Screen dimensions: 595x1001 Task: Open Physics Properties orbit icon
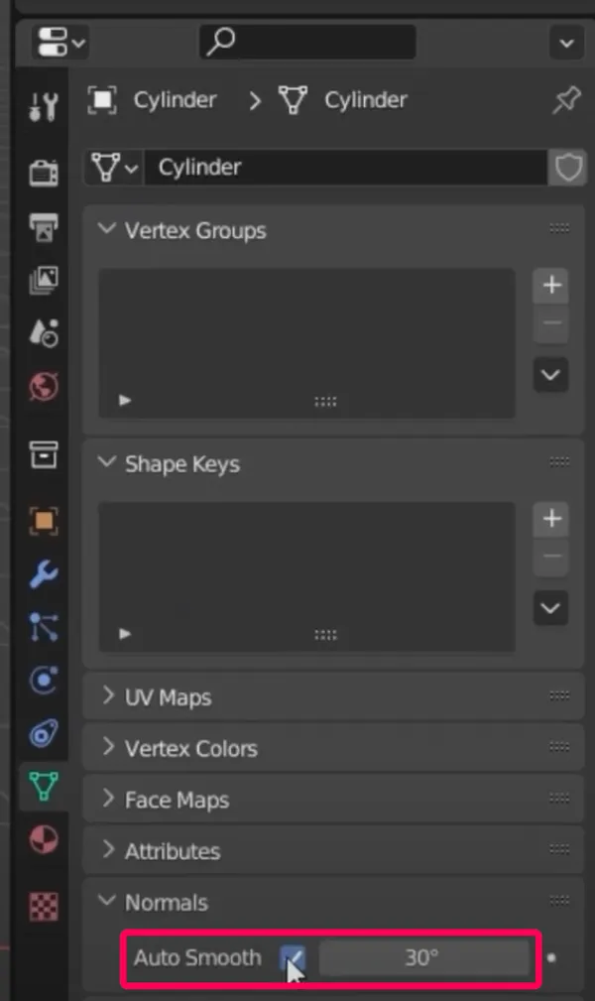tap(42, 681)
